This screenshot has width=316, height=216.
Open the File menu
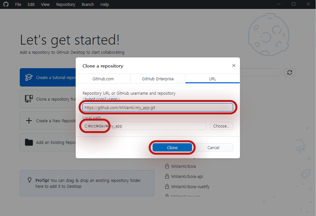pos(18,4)
